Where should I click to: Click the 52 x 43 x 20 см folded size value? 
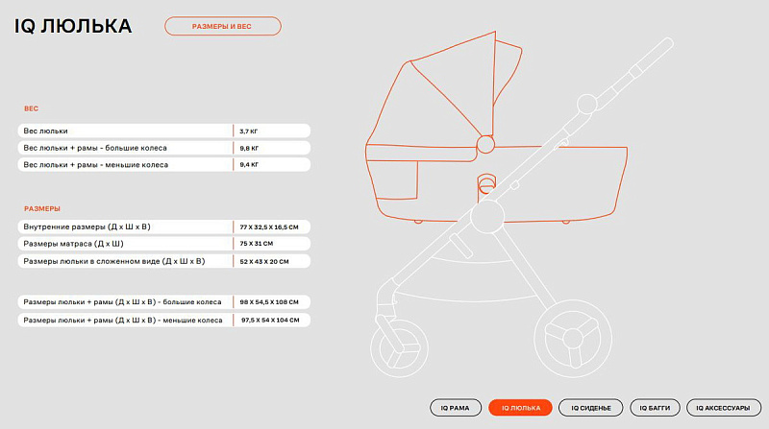pyautogui.click(x=269, y=261)
